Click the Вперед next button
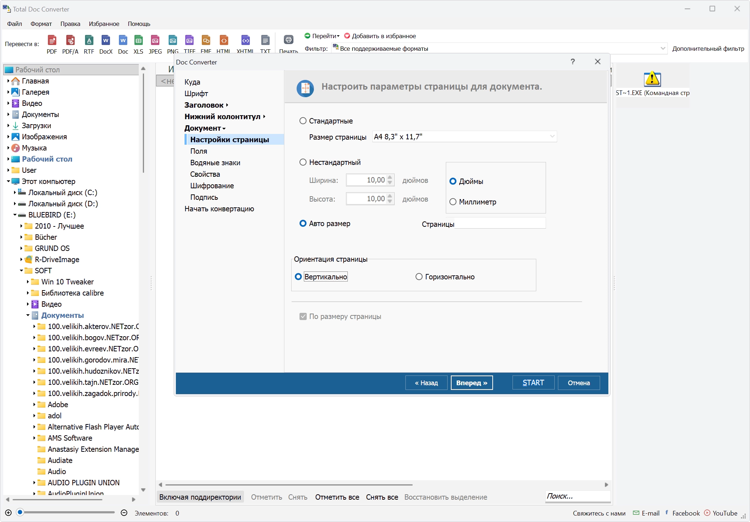The image size is (750, 522). click(472, 383)
